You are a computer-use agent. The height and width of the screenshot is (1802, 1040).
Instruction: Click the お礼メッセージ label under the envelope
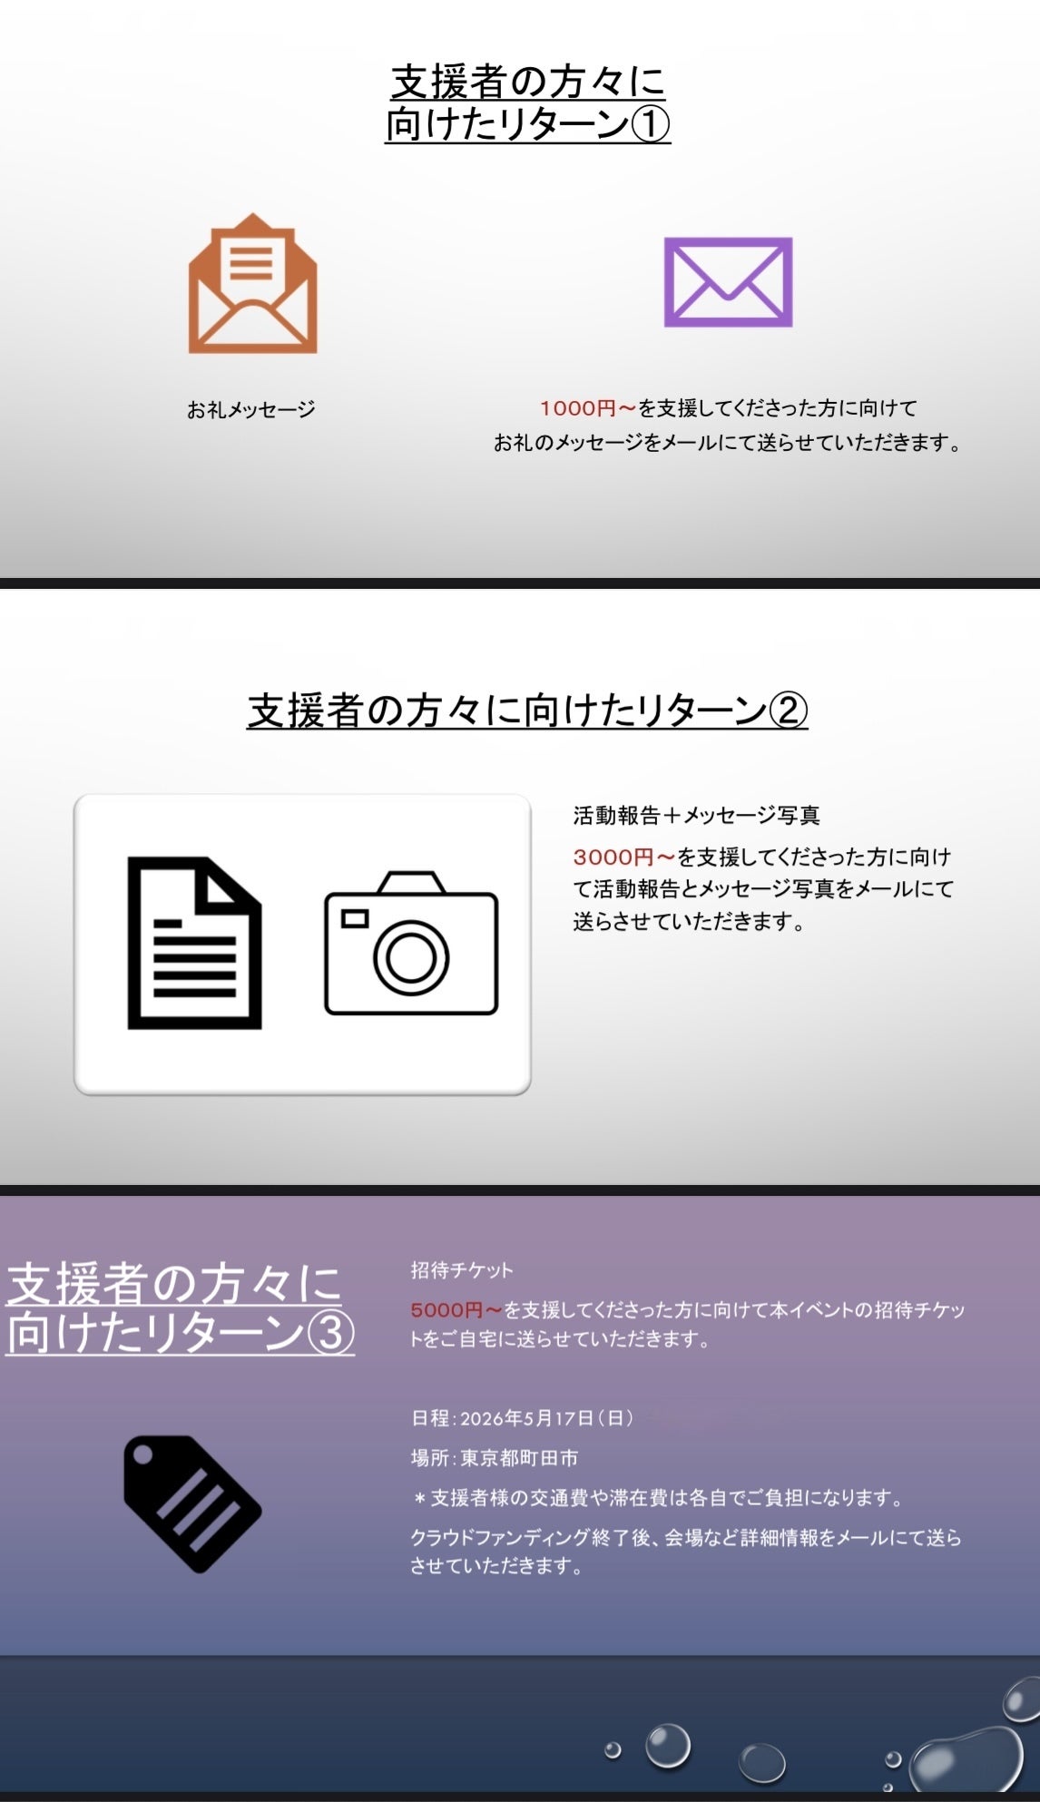click(251, 409)
